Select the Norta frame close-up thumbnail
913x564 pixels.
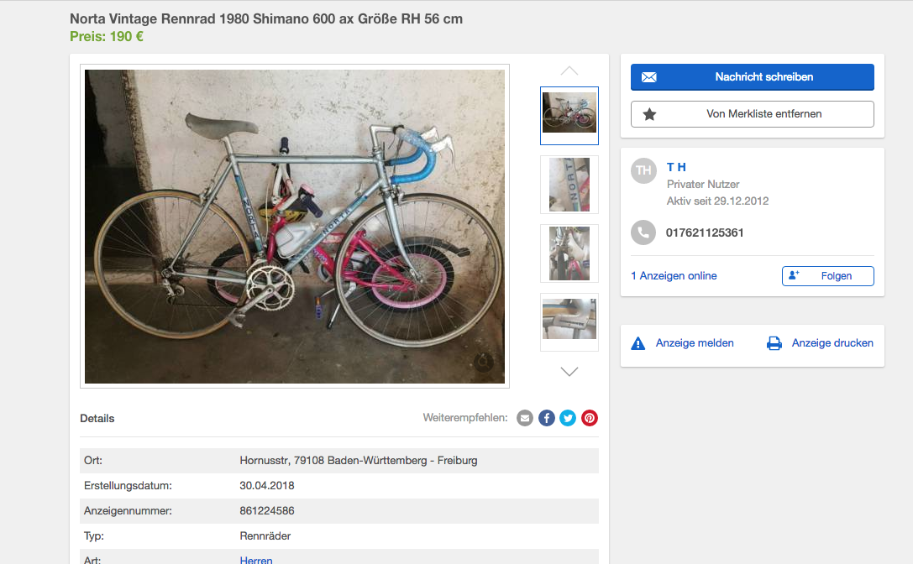[569, 185]
